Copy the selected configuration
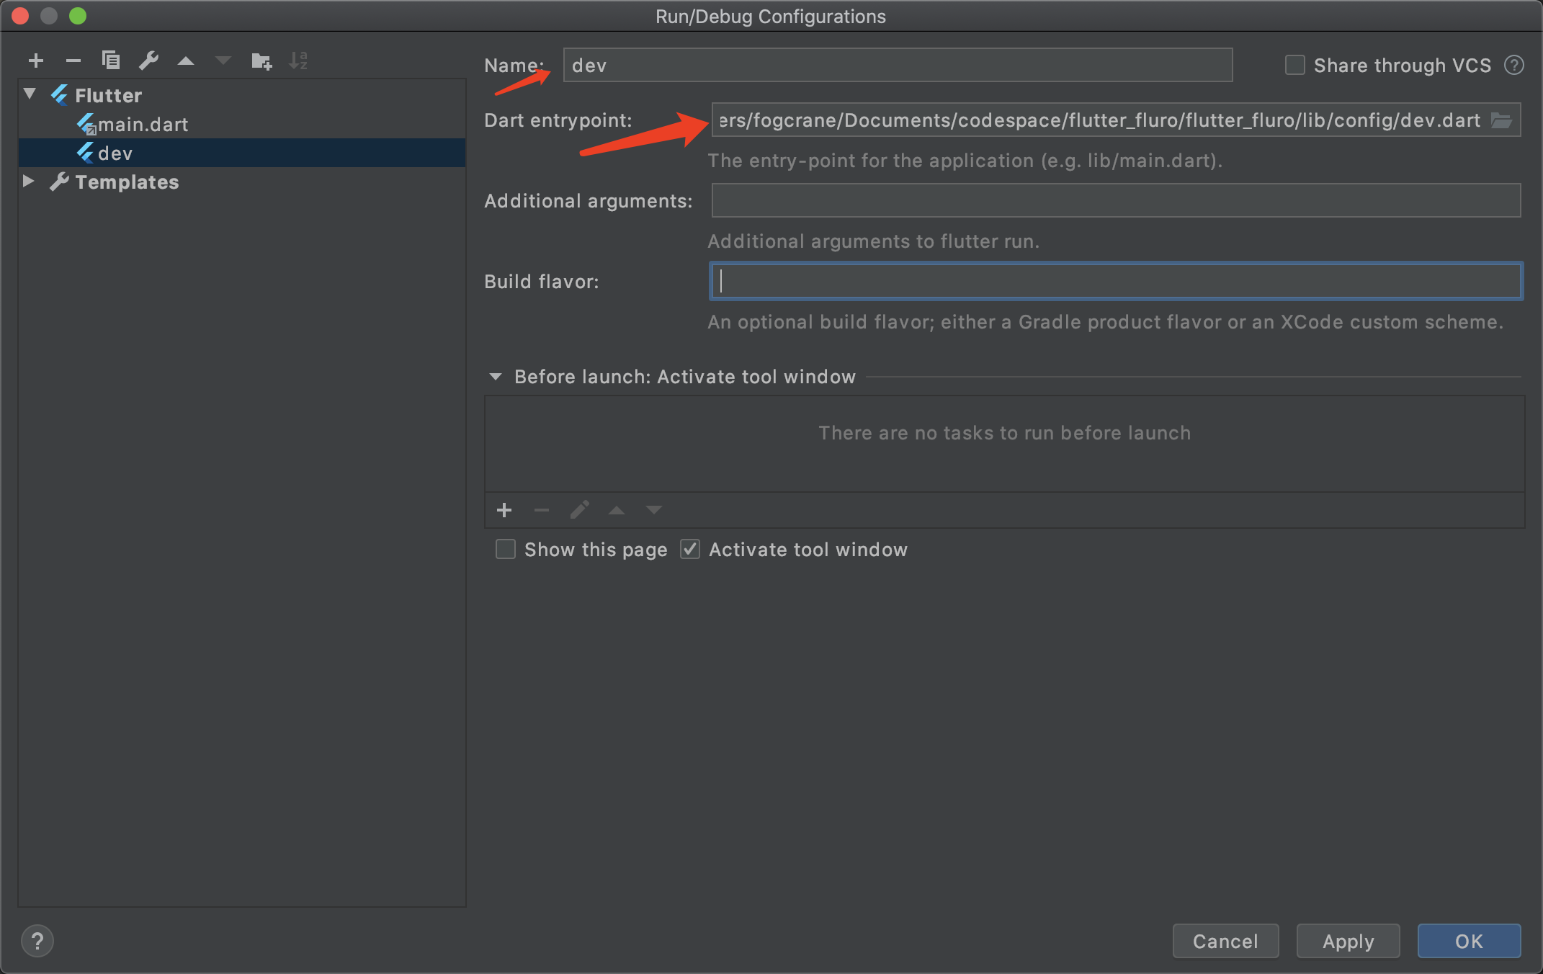This screenshot has height=974, width=1543. [111, 61]
